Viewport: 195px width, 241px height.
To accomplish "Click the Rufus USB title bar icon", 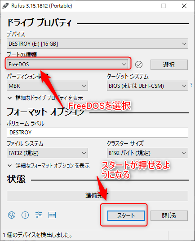I will [5, 6].
